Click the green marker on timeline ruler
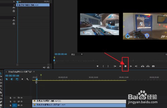 tap(41, 75)
